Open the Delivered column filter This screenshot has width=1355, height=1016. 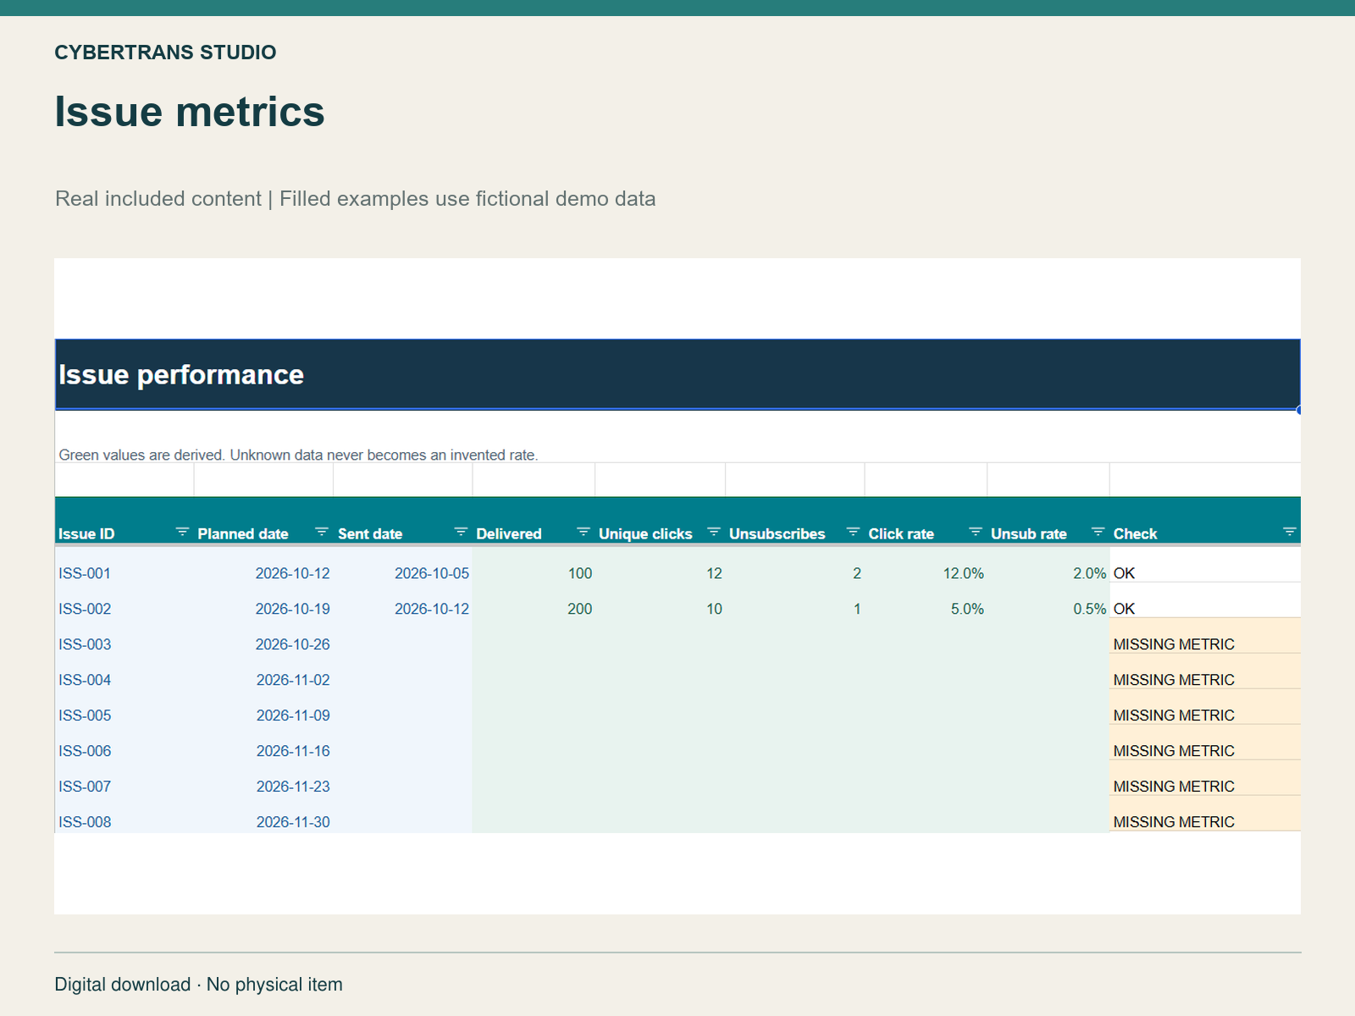(x=583, y=532)
